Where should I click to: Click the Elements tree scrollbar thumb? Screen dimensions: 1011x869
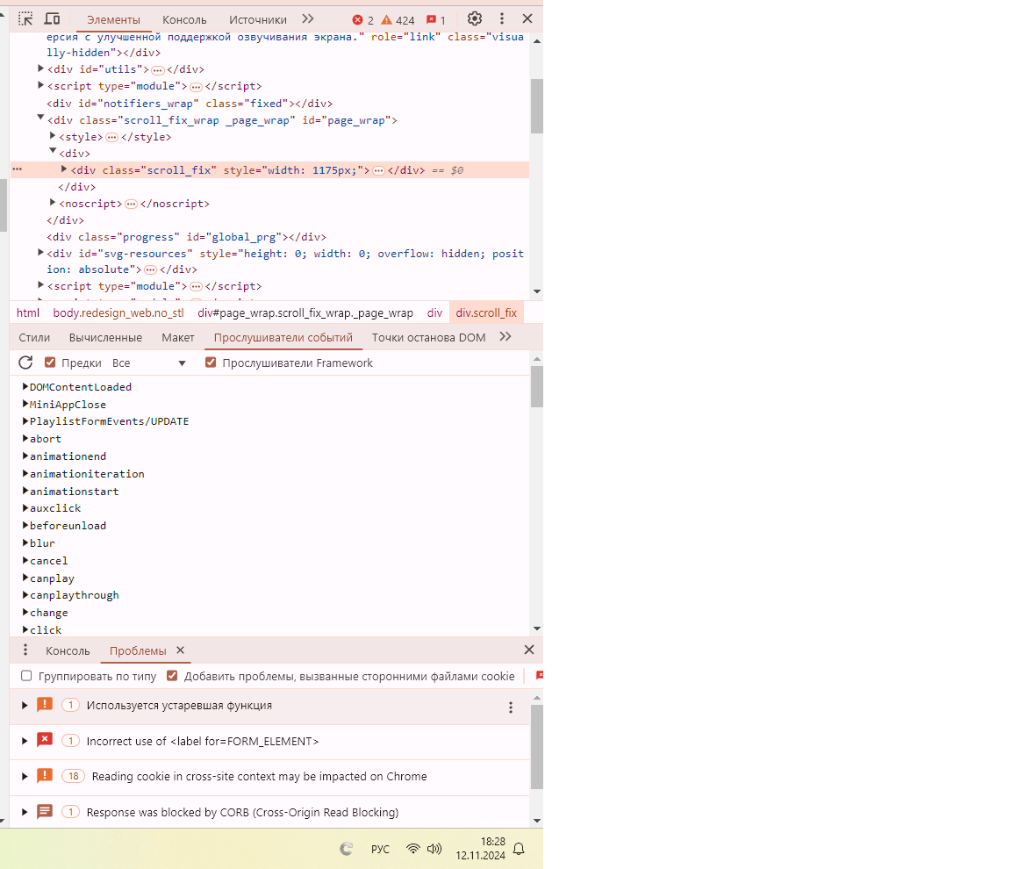pyautogui.click(x=536, y=105)
